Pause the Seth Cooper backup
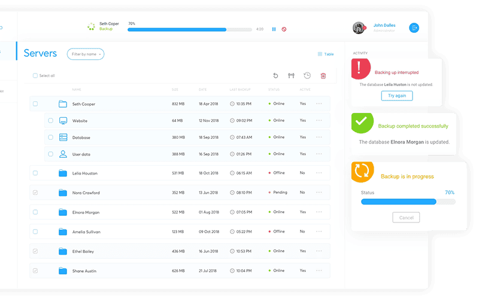The height and width of the screenshot is (299, 479). click(x=274, y=29)
